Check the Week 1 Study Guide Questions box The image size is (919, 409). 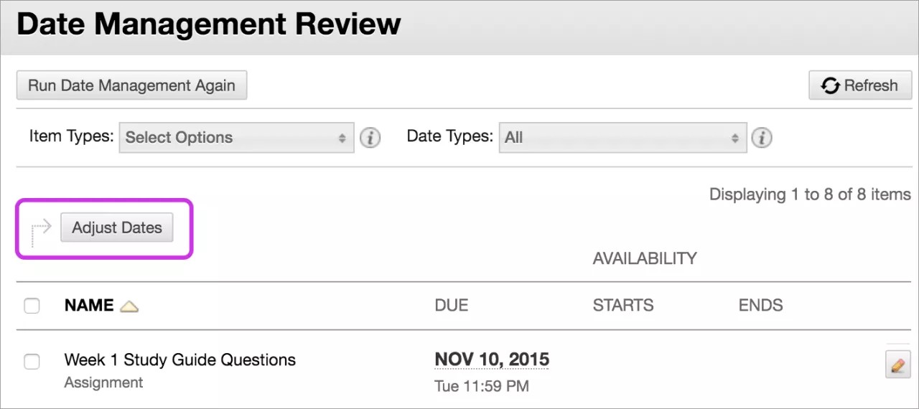tap(32, 362)
